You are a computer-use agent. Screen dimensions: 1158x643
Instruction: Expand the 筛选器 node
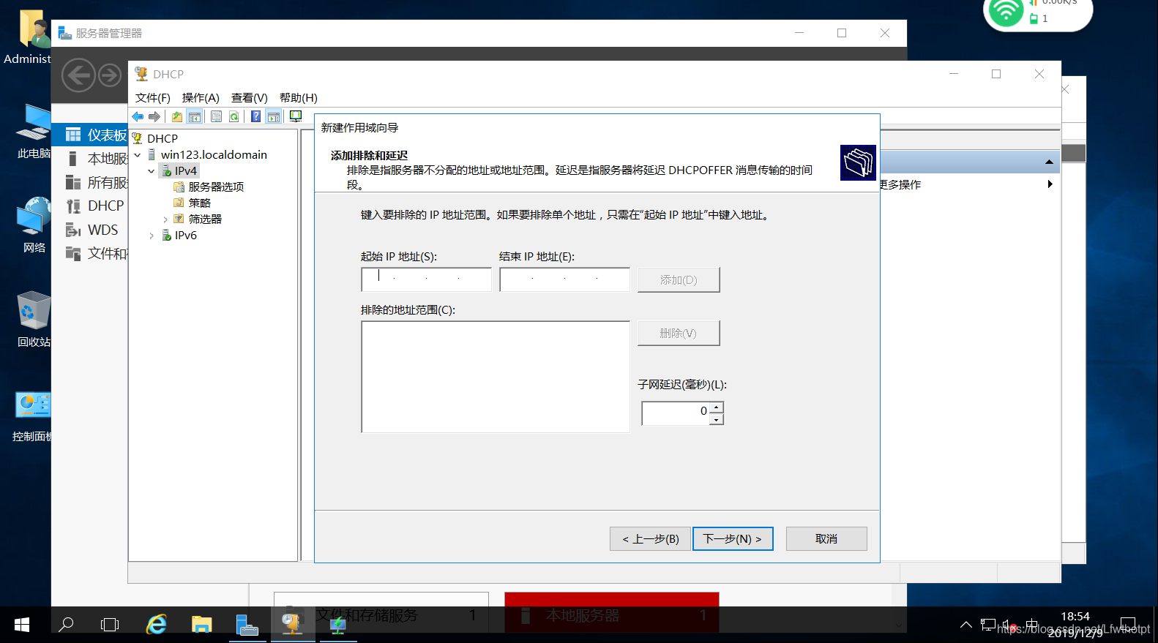pyautogui.click(x=165, y=219)
